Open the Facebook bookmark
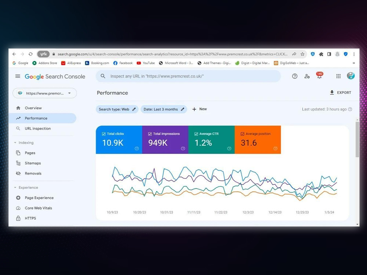The image size is (367, 275). click(123, 63)
